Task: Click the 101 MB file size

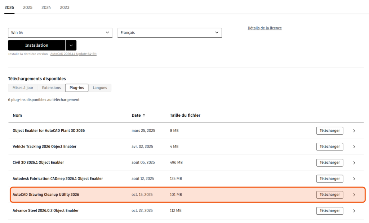Action: 176,195
